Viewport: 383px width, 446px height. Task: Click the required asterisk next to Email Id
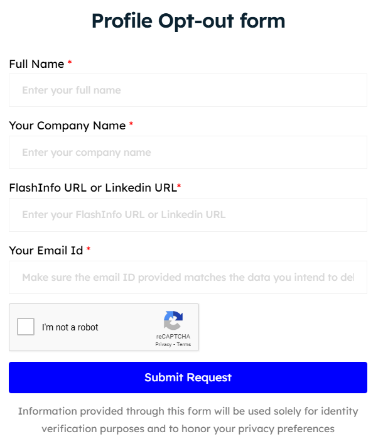click(x=89, y=250)
